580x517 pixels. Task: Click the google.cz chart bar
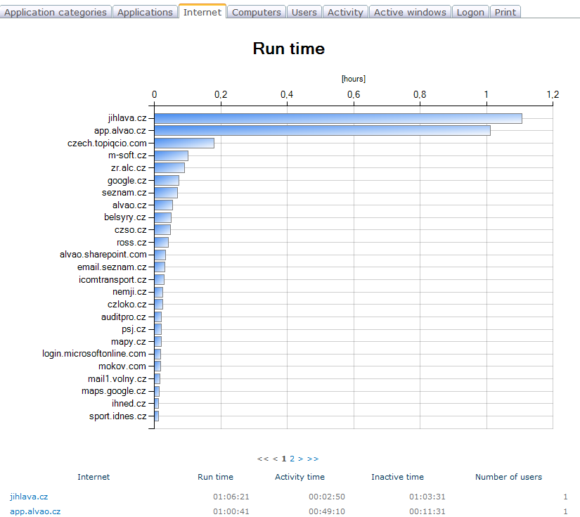(x=167, y=181)
